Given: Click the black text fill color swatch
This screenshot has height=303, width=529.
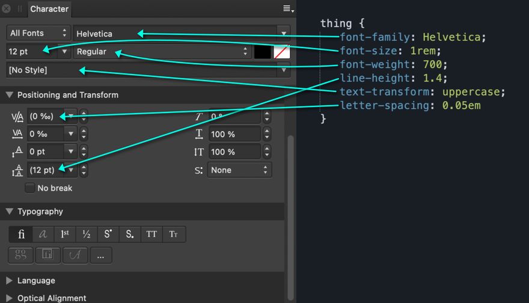Looking at the screenshot, I should pyautogui.click(x=263, y=52).
